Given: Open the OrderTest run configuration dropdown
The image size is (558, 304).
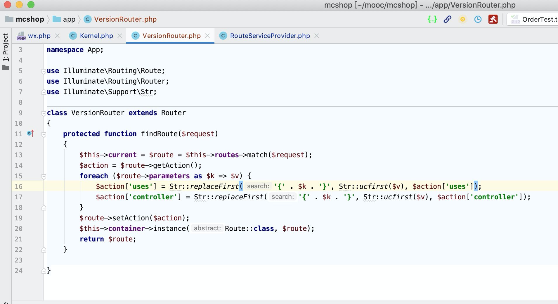Looking at the screenshot, I should point(533,20).
